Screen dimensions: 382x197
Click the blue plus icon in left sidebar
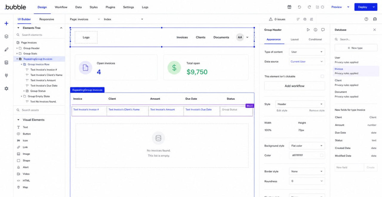(7, 23)
